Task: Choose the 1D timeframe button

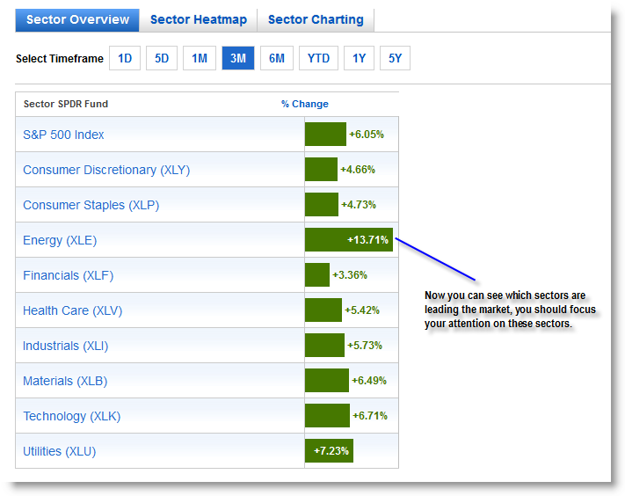Action: 125,58
